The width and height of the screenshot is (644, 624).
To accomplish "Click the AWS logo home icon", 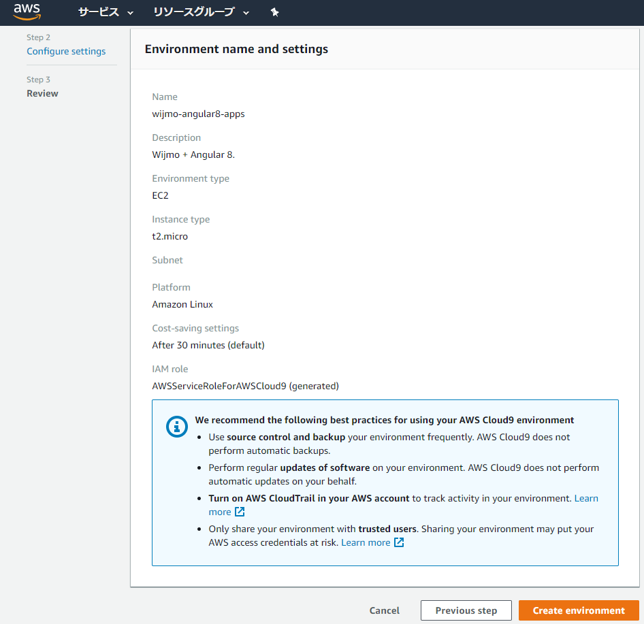I will pyautogui.click(x=27, y=12).
